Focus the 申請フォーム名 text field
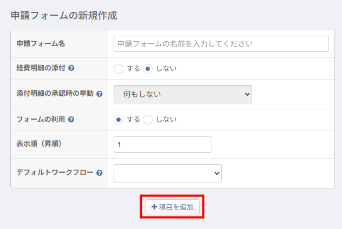Viewport: 342px width, 229px height. (x=221, y=43)
